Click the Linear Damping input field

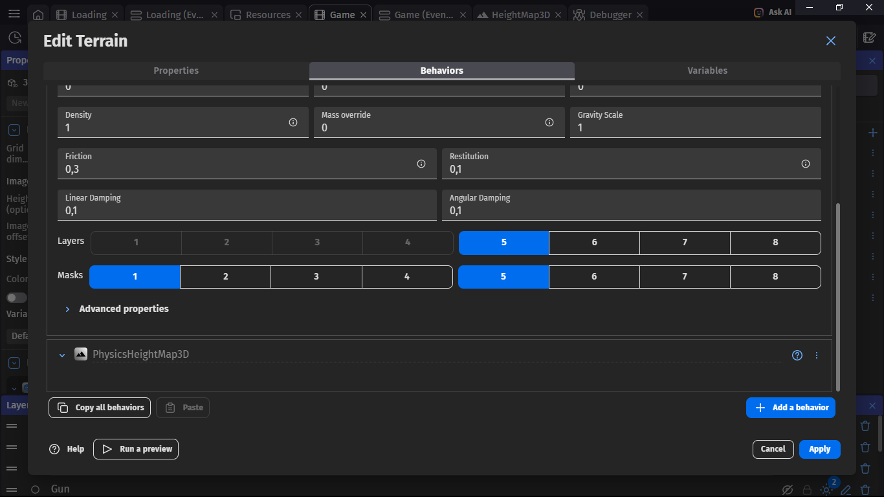click(x=246, y=211)
